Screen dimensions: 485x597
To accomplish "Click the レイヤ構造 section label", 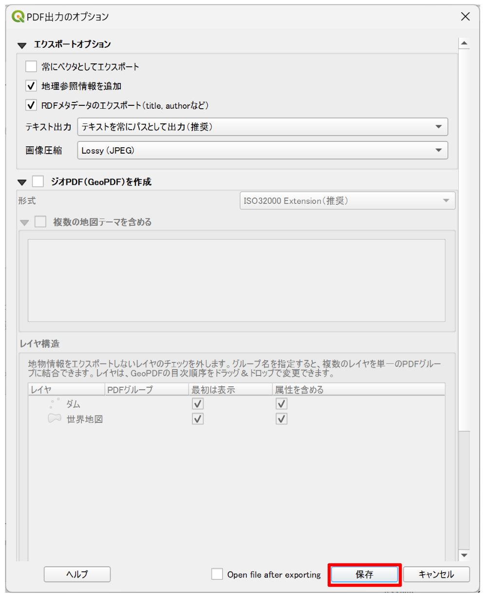I will pyautogui.click(x=39, y=344).
